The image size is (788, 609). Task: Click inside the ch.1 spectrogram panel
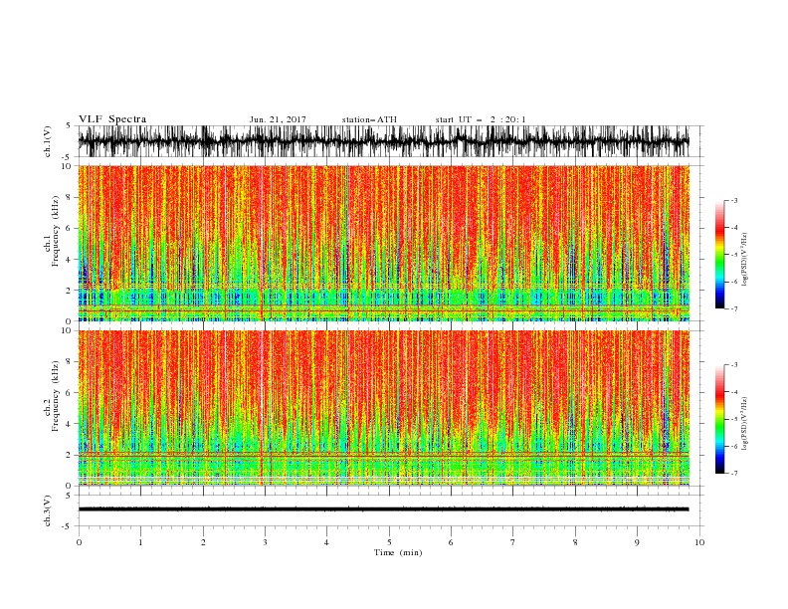(383, 243)
